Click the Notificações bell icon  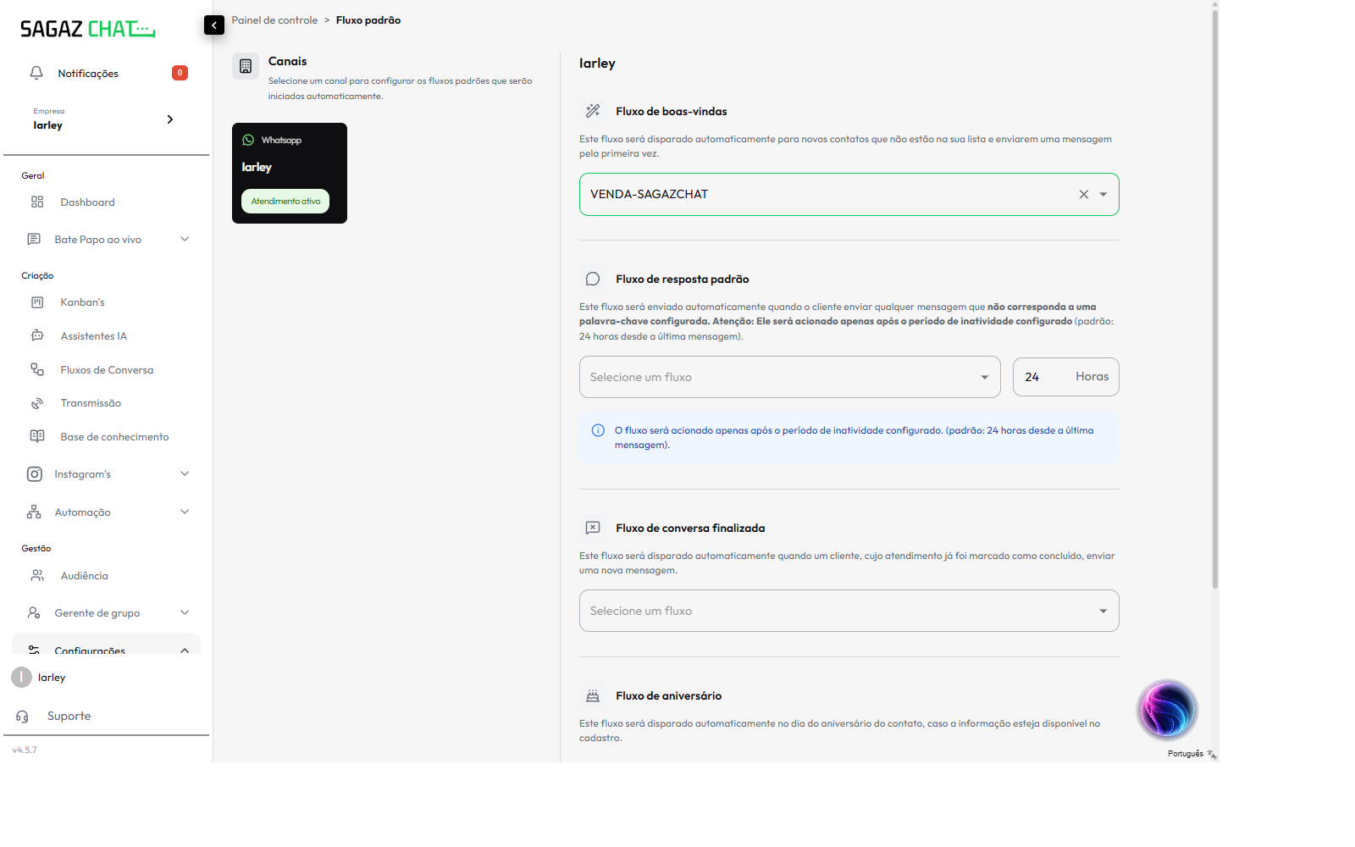pos(36,73)
